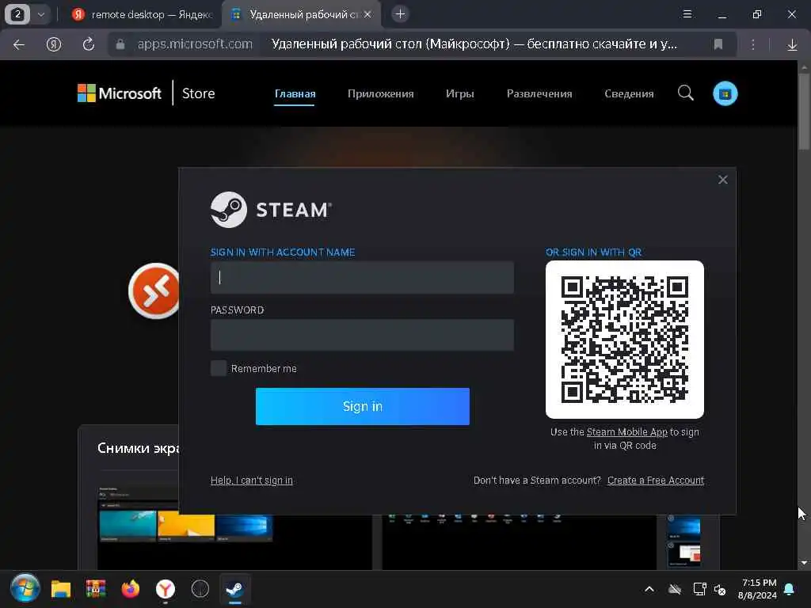The width and height of the screenshot is (811, 608).
Task: Click the page vertical scrollbar thumb
Action: point(803,111)
